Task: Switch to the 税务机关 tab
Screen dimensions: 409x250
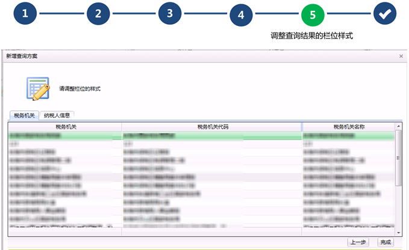Action: click(x=25, y=115)
